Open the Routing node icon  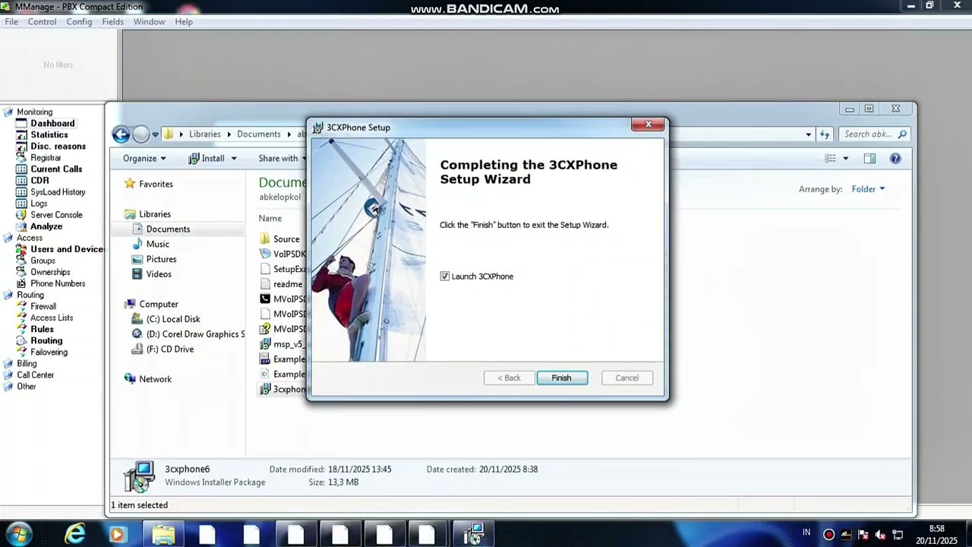21,340
